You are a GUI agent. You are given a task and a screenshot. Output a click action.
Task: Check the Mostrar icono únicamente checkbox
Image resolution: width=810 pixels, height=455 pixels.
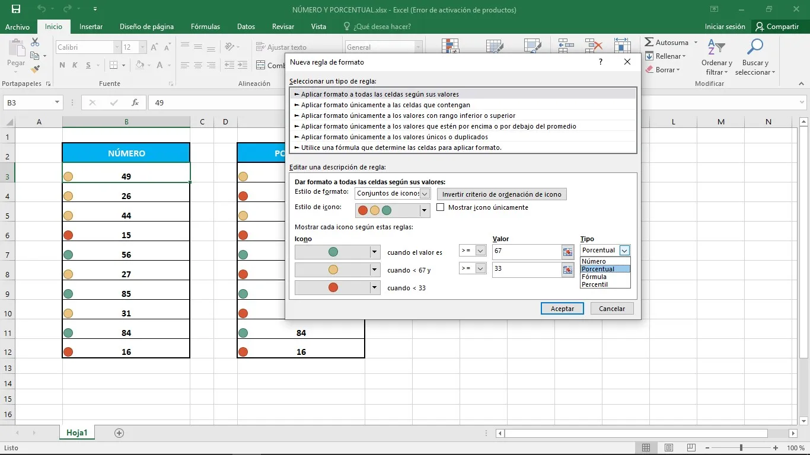tap(441, 207)
